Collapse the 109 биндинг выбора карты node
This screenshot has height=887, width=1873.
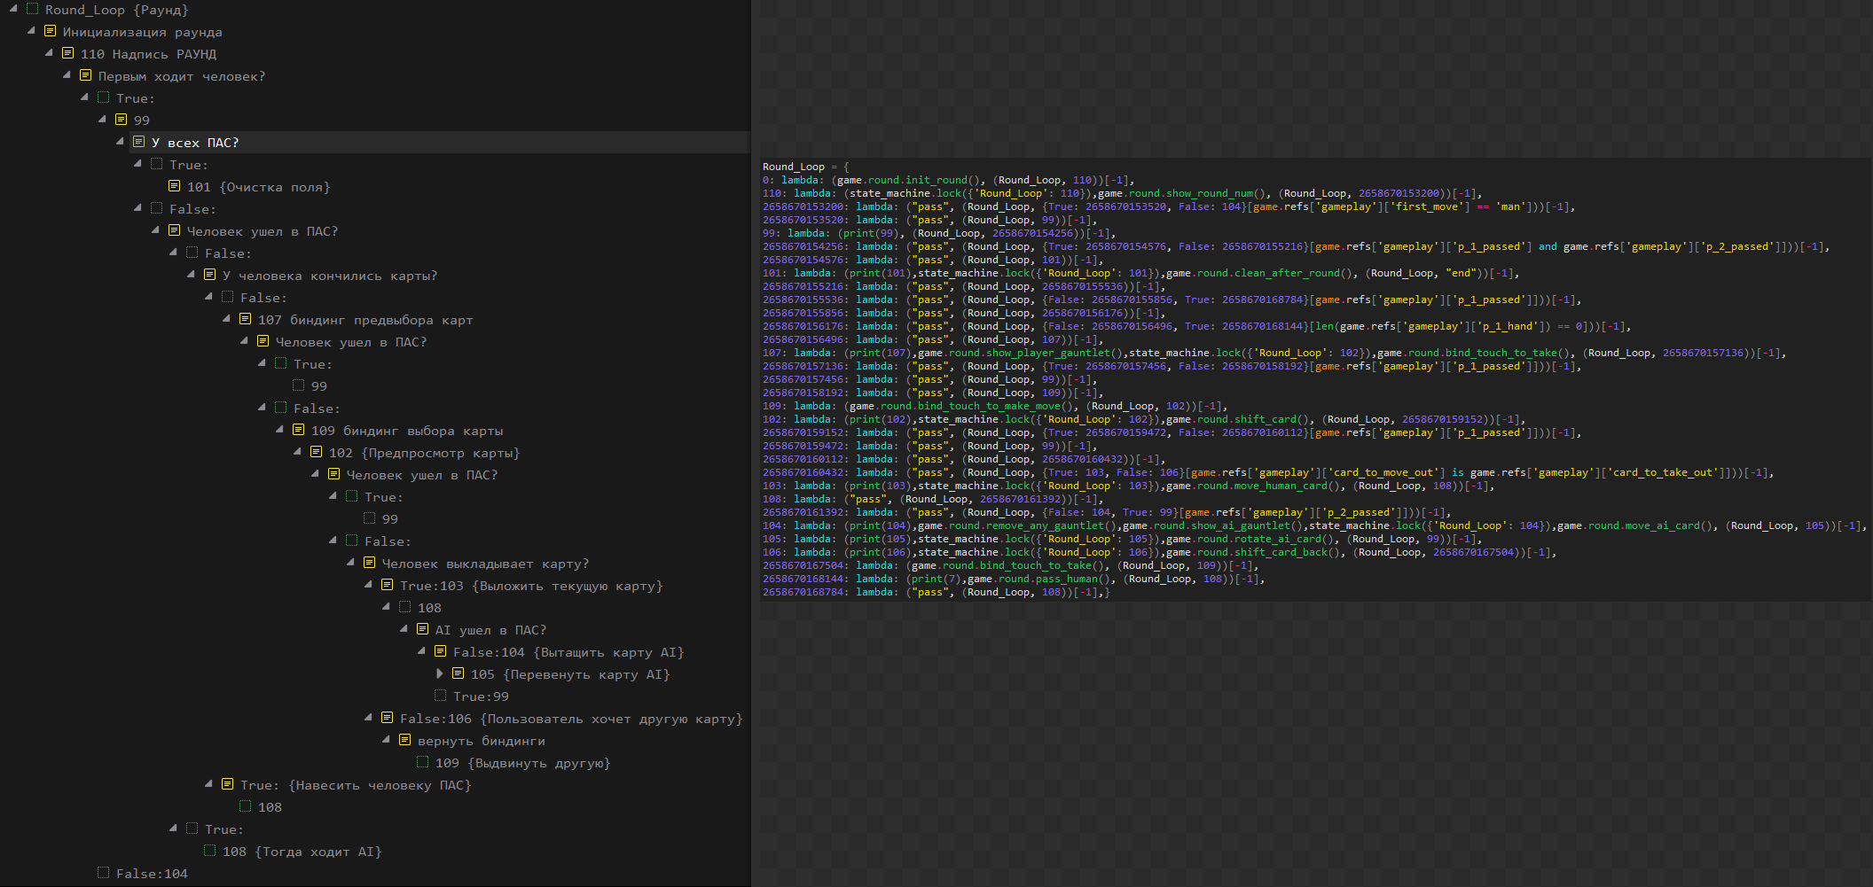point(280,430)
